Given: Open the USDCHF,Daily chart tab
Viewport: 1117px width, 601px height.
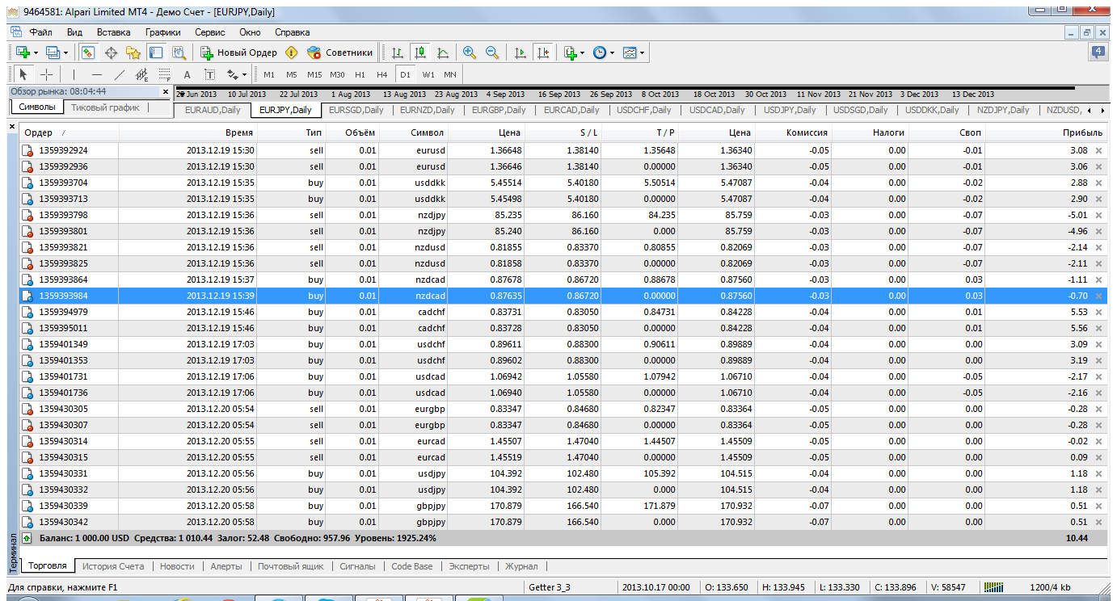Looking at the screenshot, I should click(x=644, y=110).
